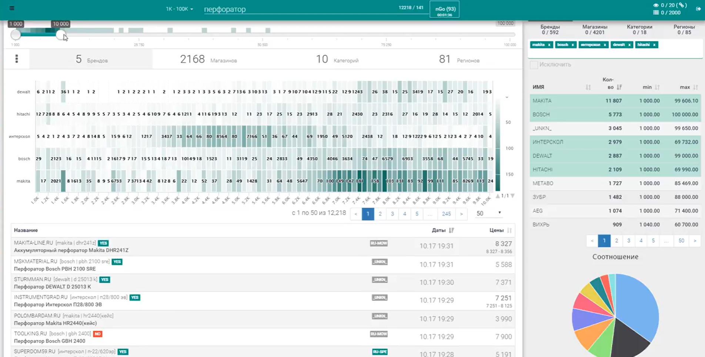Sort results list by Цены column

tap(509, 230)
